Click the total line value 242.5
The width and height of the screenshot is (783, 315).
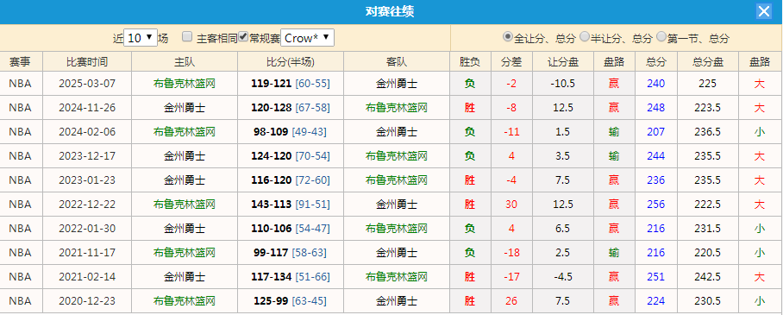point(707,277)
